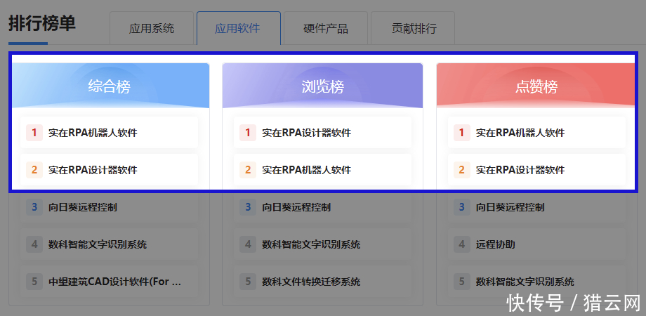Click the 浏览榜 column header
Image resolution: width=646 pixels, height=316 pixels.
click(322, 86)
